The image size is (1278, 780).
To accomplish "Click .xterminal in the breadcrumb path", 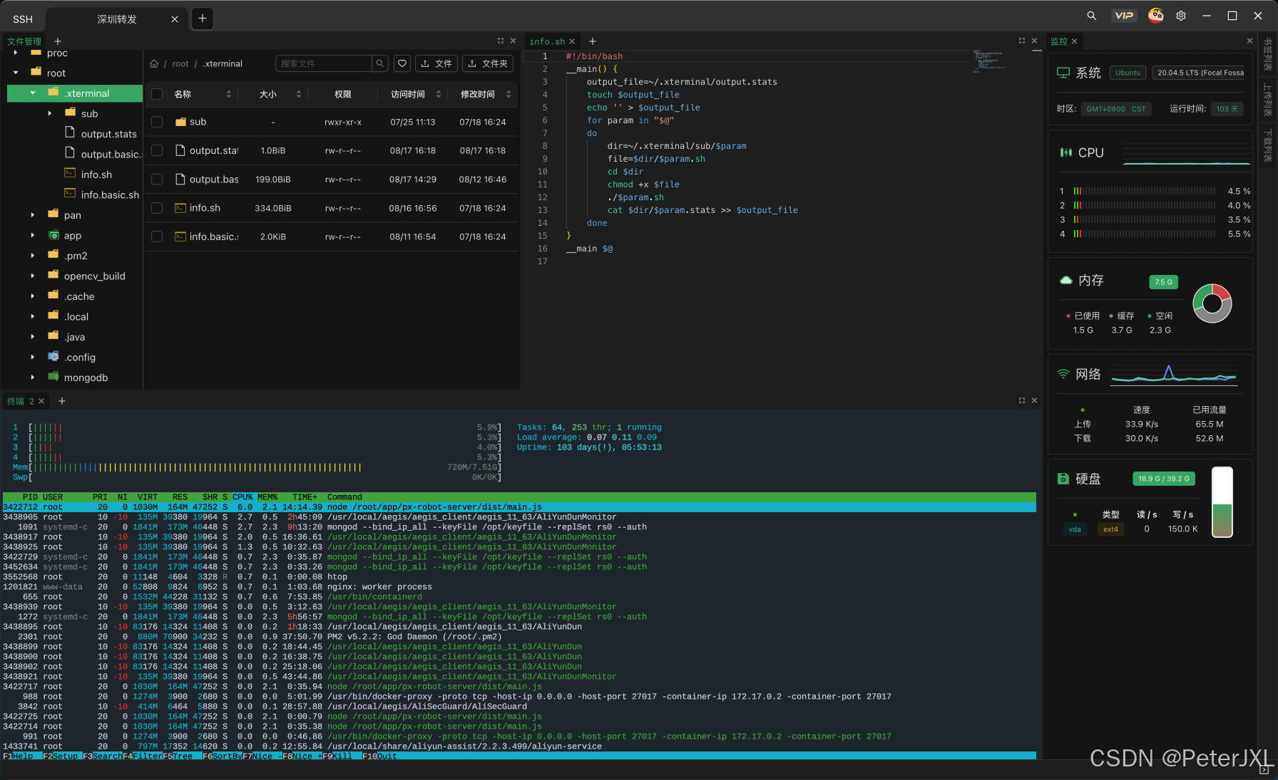I will point(223,63).
